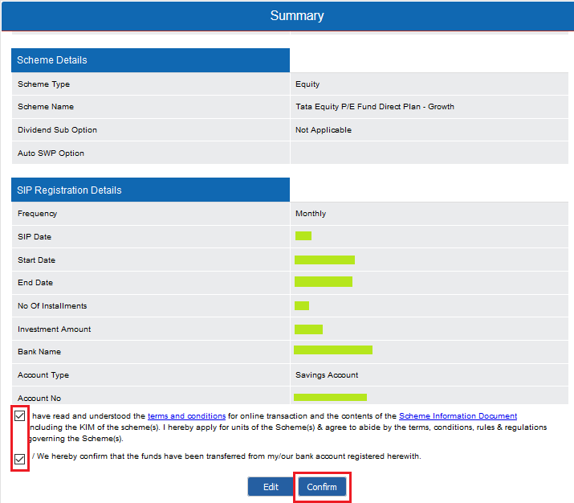Open the Scheme Information Document link
This screenshot has height=503, width=574.
(458, 415)
